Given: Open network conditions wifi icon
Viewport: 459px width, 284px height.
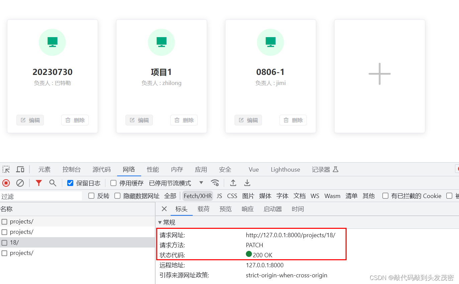Looking at the screenshot, I should point(215,183).
